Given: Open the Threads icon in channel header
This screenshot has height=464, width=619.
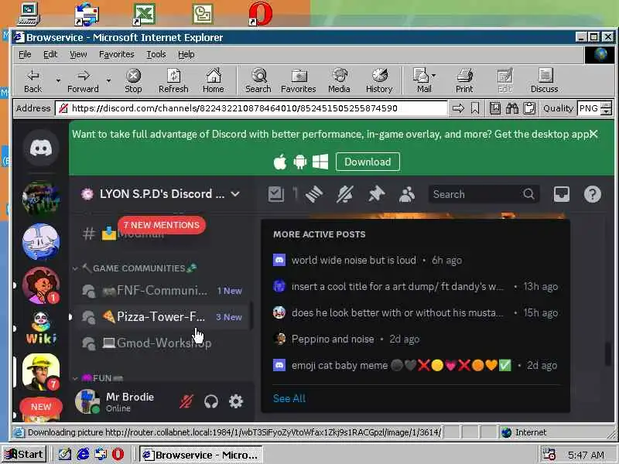Looking at the screenshot, I should 314,194.
